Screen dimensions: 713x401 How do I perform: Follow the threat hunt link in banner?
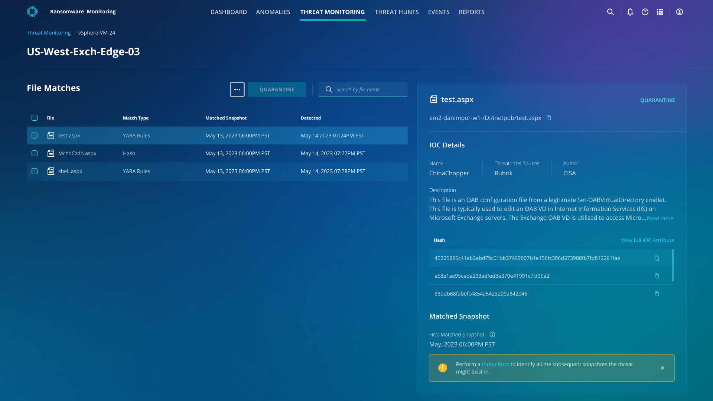point(495,364)
